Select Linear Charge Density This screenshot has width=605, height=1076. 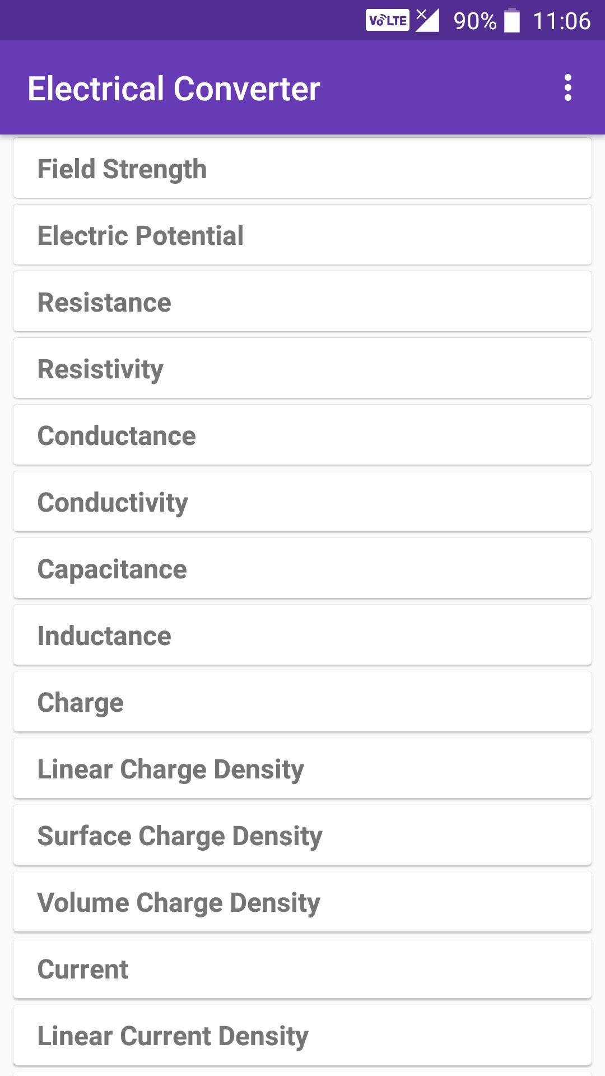[x=302, y=768]
